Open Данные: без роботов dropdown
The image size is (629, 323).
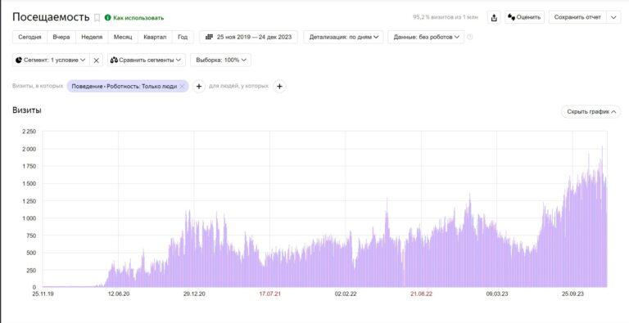pos(426,37)
